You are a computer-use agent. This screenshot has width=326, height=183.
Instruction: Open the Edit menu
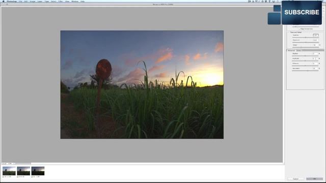click(26, 1)
